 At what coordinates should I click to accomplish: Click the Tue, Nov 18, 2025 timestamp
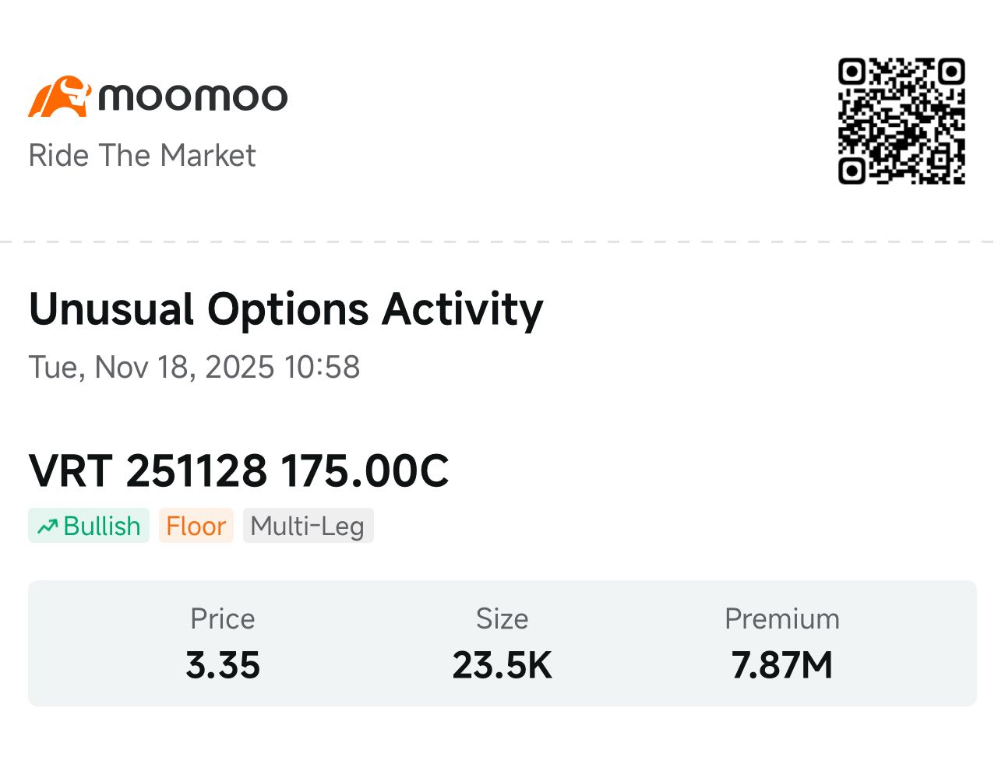(x=194, y=367)
